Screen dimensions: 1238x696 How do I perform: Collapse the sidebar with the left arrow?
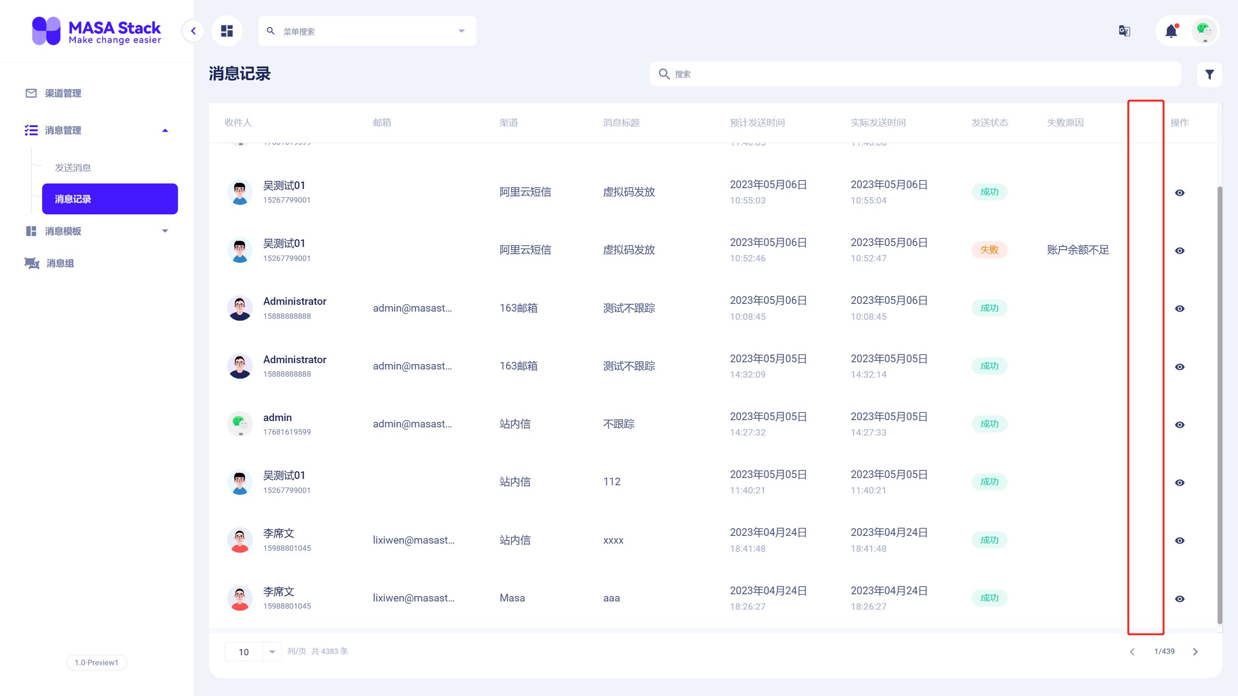193,30
